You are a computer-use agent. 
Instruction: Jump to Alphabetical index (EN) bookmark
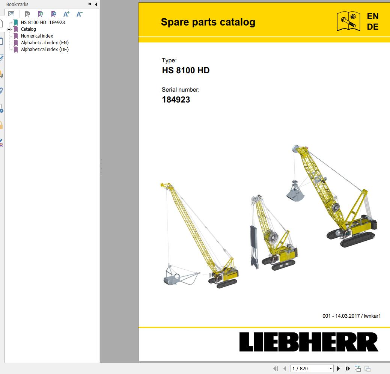pyautogui.click(x=45, y=42)
